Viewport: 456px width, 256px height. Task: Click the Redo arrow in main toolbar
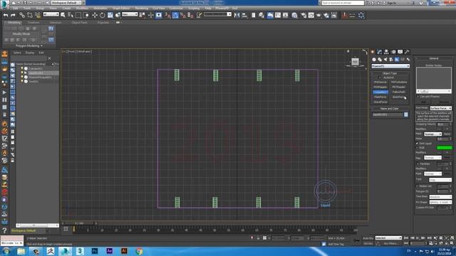click(x=13, y=15)
